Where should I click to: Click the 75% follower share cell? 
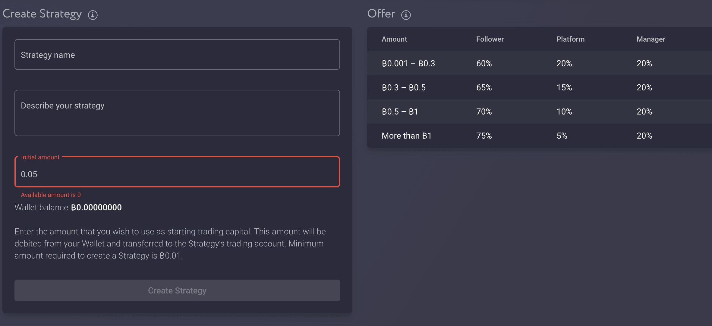[x=484, y=136]
